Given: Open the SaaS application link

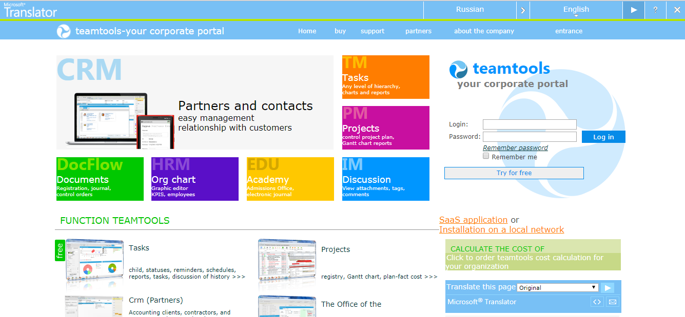Looking at the screenshot, I should pyautogui.click(x=473, y=219).
